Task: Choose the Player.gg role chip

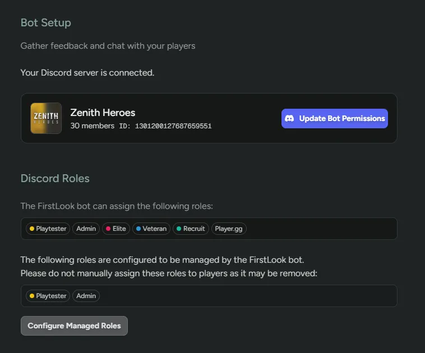Action: click(229, 229)
